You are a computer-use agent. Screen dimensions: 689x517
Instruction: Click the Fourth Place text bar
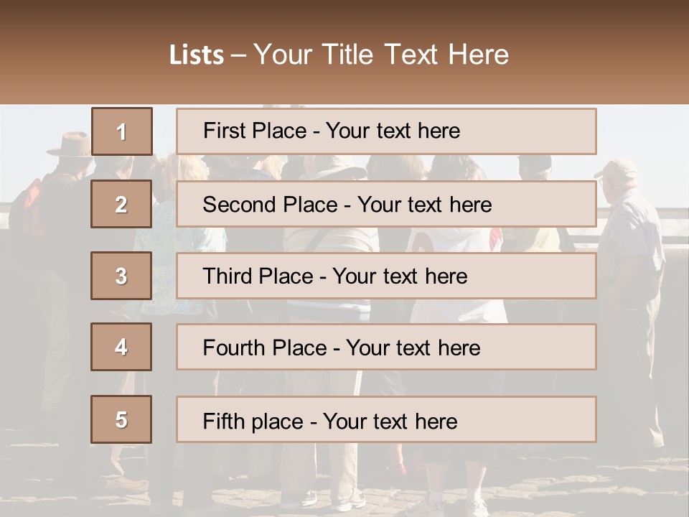(x=386, y=348)
